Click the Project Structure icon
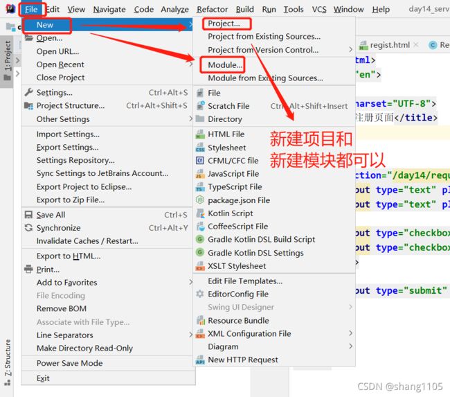The width and height of the screenshot is (450, 397). [28, 106]
